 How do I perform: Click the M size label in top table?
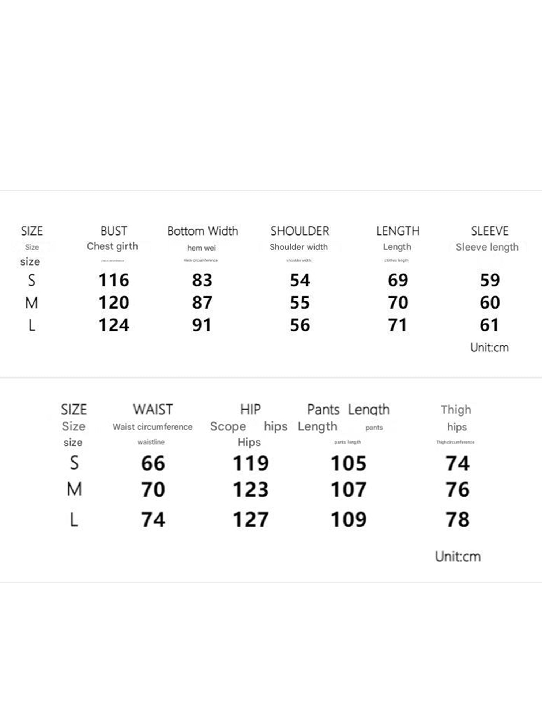(32, 303)
